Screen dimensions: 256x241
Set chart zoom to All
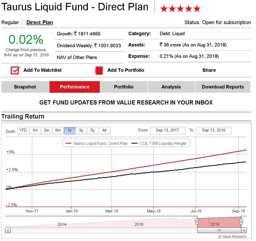pyautogui.click(x=104, y=130)
